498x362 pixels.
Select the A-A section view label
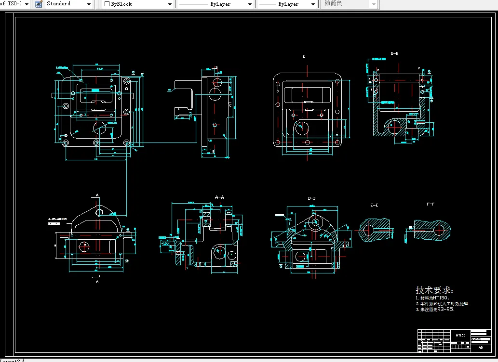219,197
